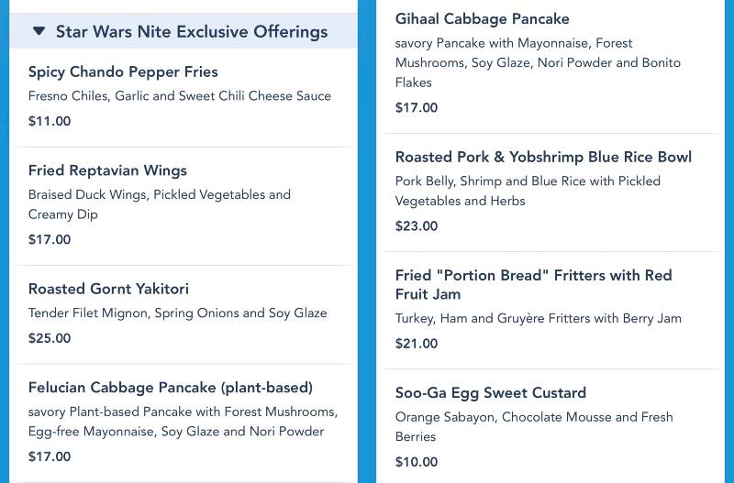Click Orange Sabayon, Chocolate Mousse description

point(534,426)
